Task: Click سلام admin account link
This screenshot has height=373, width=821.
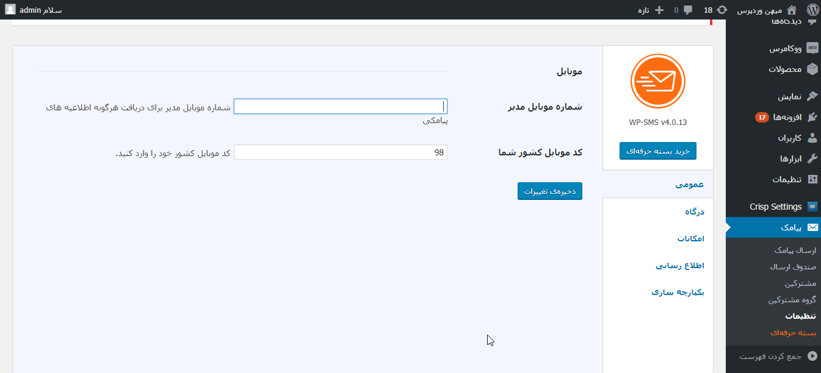Action: tap(41, 10)
